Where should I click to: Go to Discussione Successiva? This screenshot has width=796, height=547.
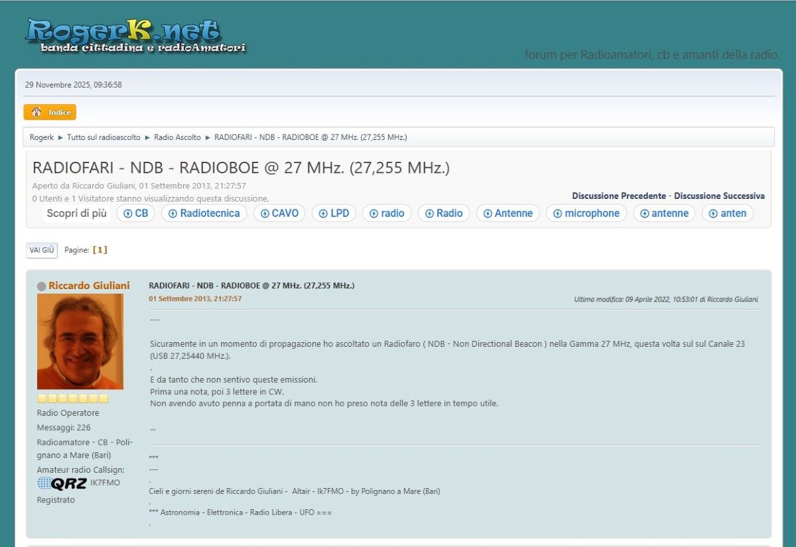click(x=719, y=196)
